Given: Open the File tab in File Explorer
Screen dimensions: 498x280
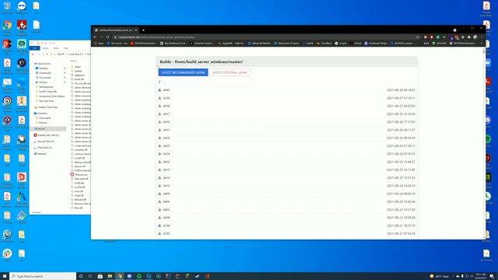Looking at the screenshot, I should pos(34,48).
